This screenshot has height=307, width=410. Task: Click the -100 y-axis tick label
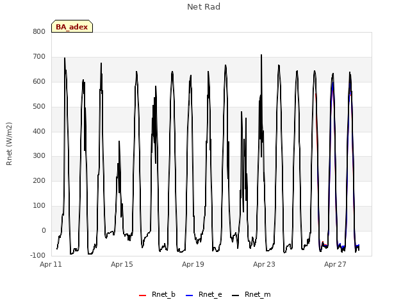tap(38, 255)
